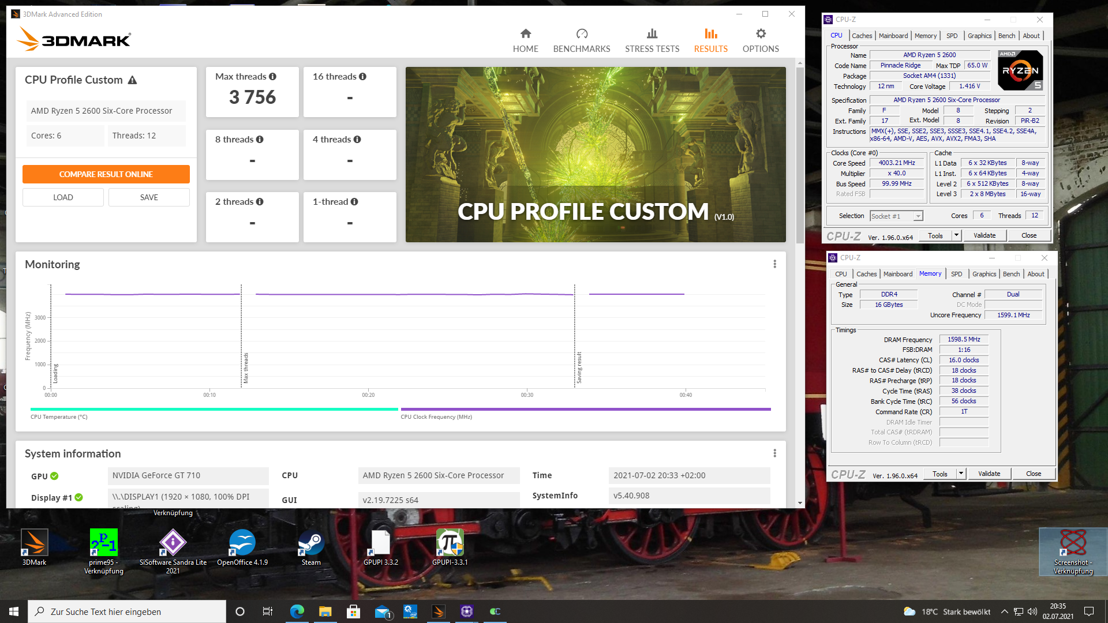1108x623 pixels.
Task: Switch to Mainboard tab in top CPU-Z
Action: (893, 36)
